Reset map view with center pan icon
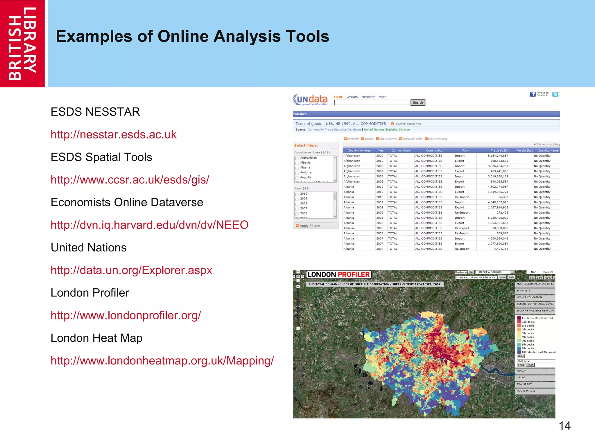595x446 pixels. (298, 276)
